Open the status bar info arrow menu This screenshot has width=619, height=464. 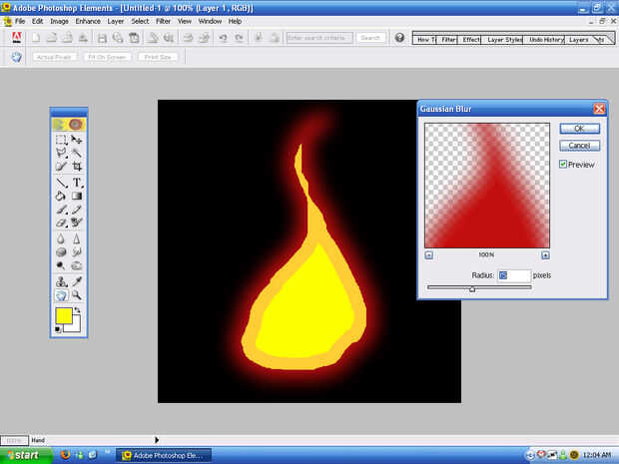157,439
